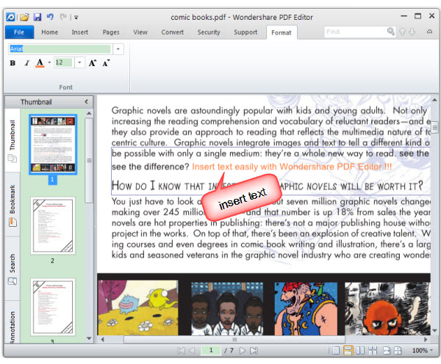Viewport: 441px width, 364px height.
Task: Collapse the Thumbnail panel with the arrow
Action: pos(86,102)
